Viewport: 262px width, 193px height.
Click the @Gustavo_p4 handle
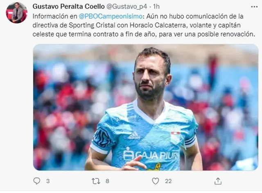tap(126, 7)
